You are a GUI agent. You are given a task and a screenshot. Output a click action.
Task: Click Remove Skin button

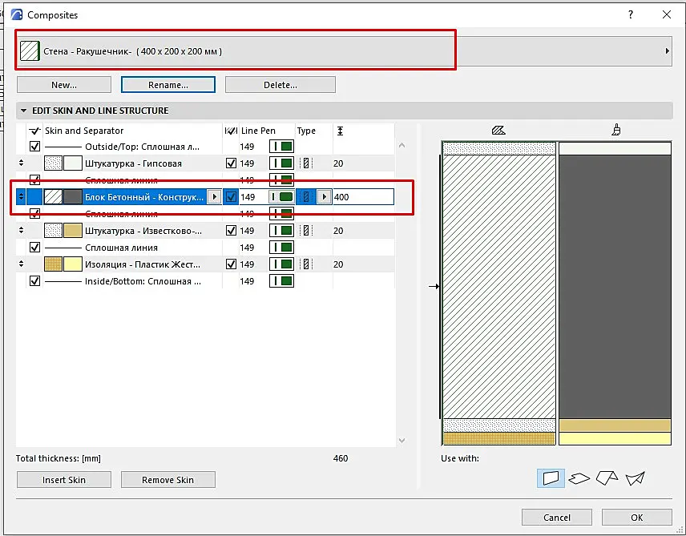[168, 480]
